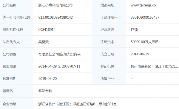Click the 成立日期 label
Viewport: 179px width, 109px height.
click(x=107, y=54)
